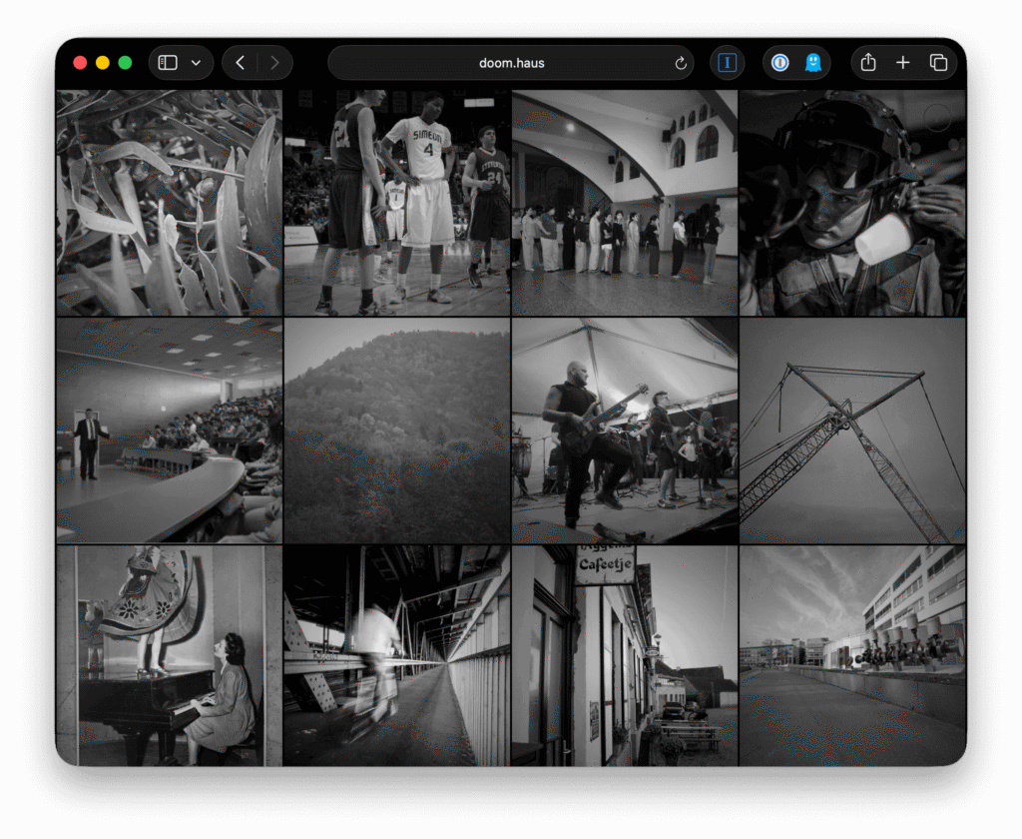
Task: Open a new tab
Action: [x=903, y=63]
